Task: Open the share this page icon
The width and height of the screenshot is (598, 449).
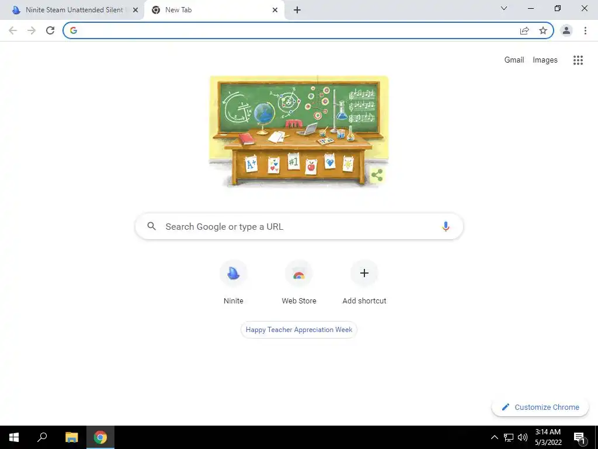Action: (524, 30)
